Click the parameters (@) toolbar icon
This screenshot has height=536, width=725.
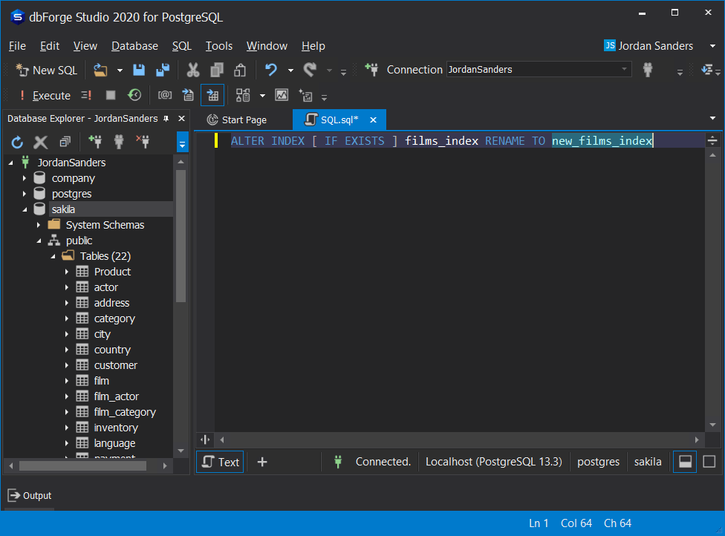click(165, 95)
